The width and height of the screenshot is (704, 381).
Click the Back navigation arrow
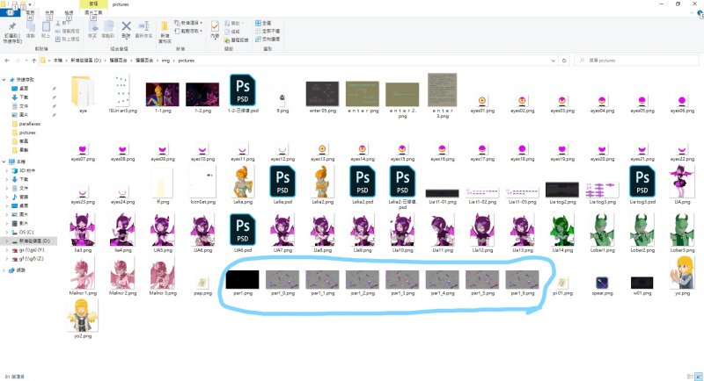[x=7, y=61]
